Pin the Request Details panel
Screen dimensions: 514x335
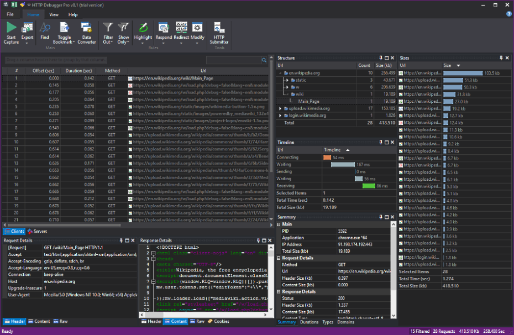(121, 240)
